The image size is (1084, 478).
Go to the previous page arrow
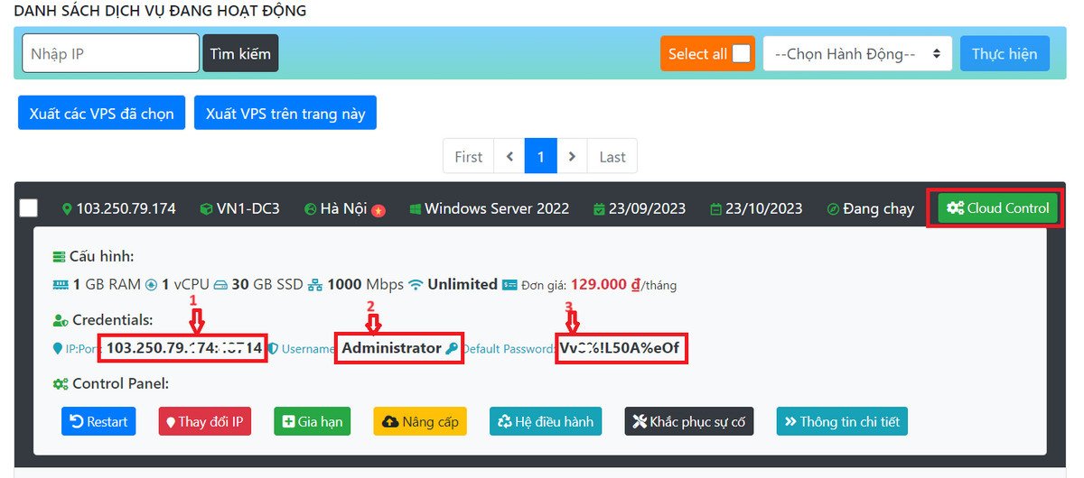(509, 156)
